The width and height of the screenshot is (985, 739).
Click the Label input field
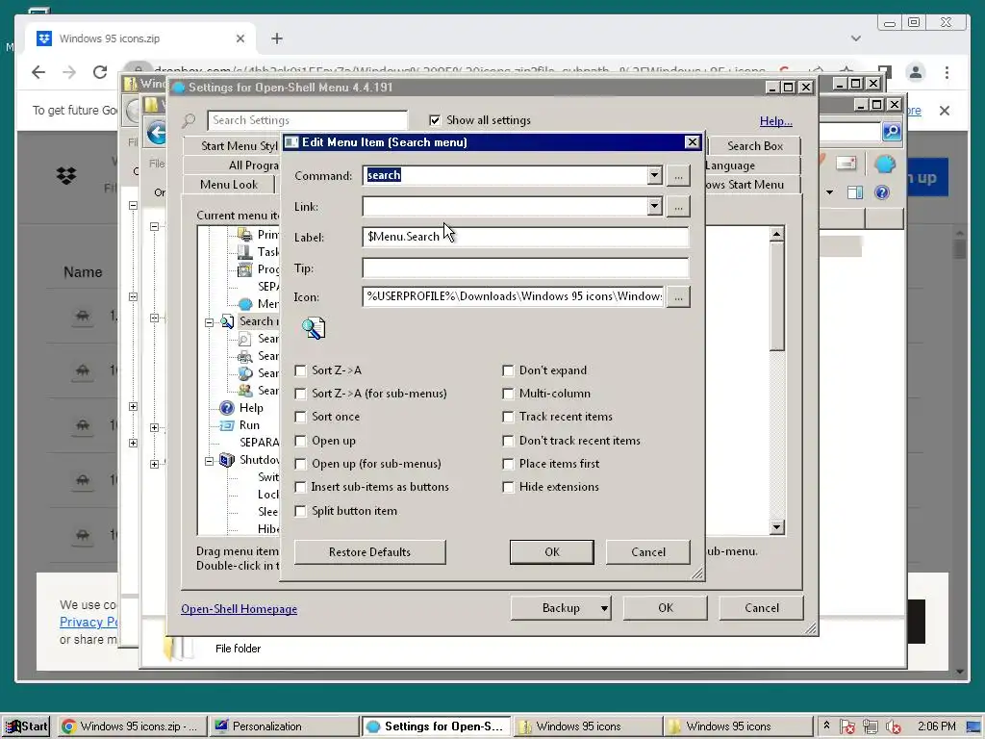click(525, 237)
